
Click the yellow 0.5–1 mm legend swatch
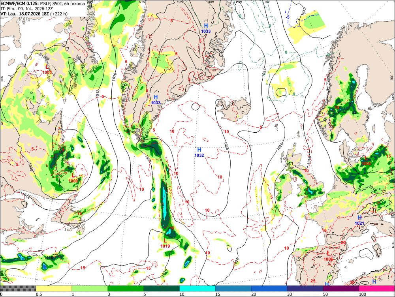pyautogui.click(x=54, y=288)
